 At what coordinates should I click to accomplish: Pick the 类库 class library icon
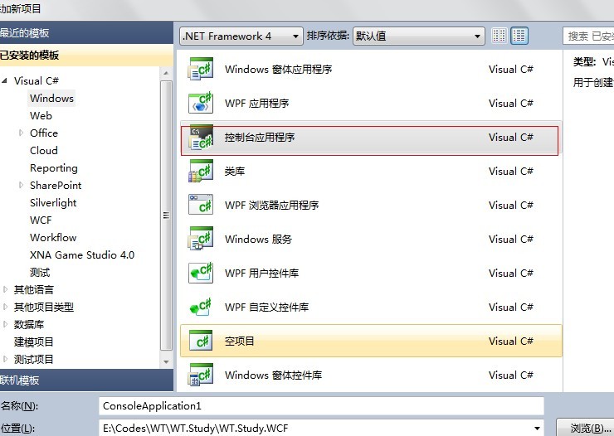pyautogui.click(x=201, y=171)
